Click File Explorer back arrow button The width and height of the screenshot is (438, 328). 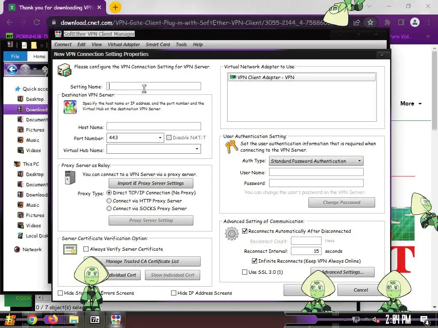[x=12, y=70]
